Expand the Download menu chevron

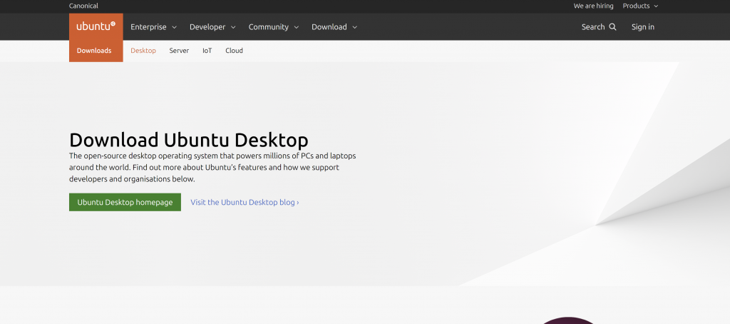(x=355, y=28)
